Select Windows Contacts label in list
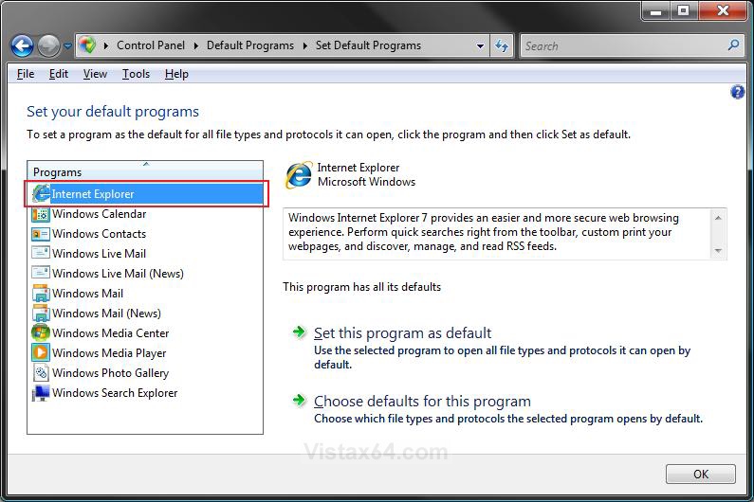 [x=99, y=234]
